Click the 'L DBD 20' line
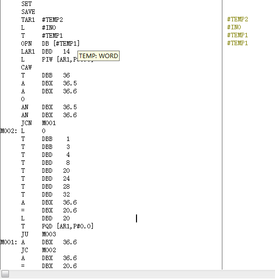The width and height of the screenshot is (275, 279). tap(45, 218)
